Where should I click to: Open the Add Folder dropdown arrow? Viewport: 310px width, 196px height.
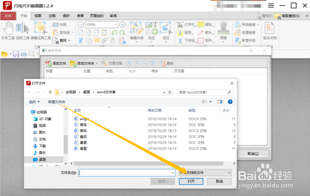[97, 63]
